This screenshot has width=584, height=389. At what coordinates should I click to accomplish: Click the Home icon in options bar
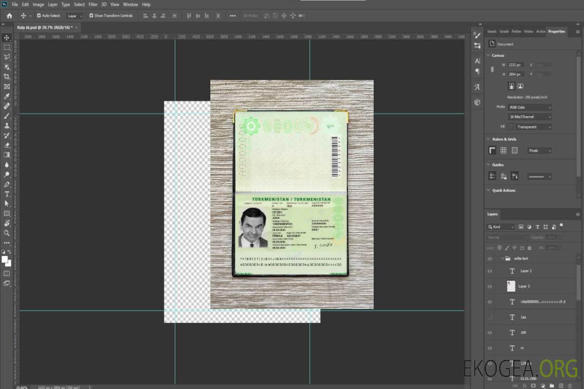[x=9, y=16]
